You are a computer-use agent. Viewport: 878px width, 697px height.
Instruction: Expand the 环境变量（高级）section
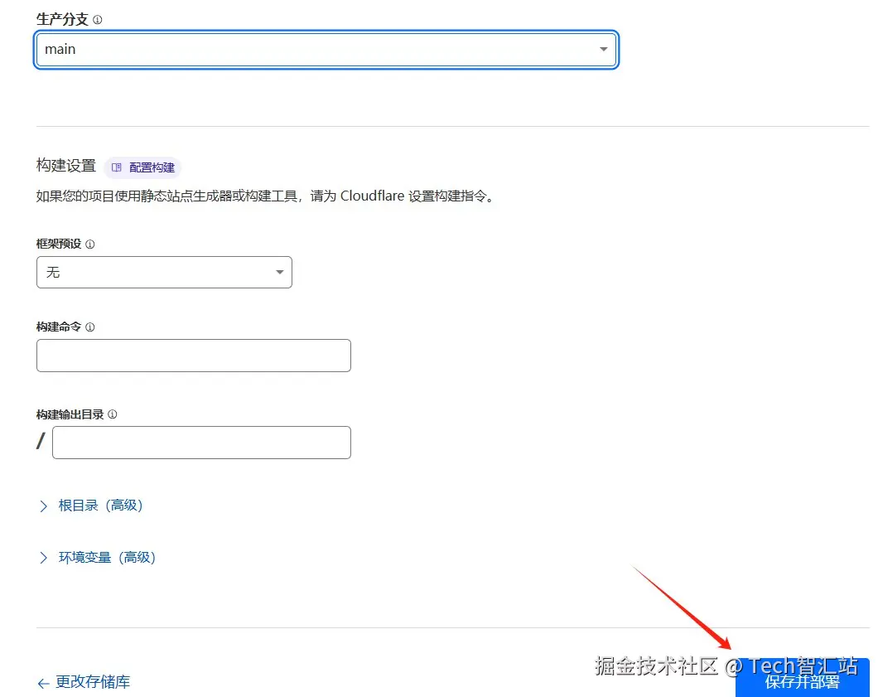point(99,557)
